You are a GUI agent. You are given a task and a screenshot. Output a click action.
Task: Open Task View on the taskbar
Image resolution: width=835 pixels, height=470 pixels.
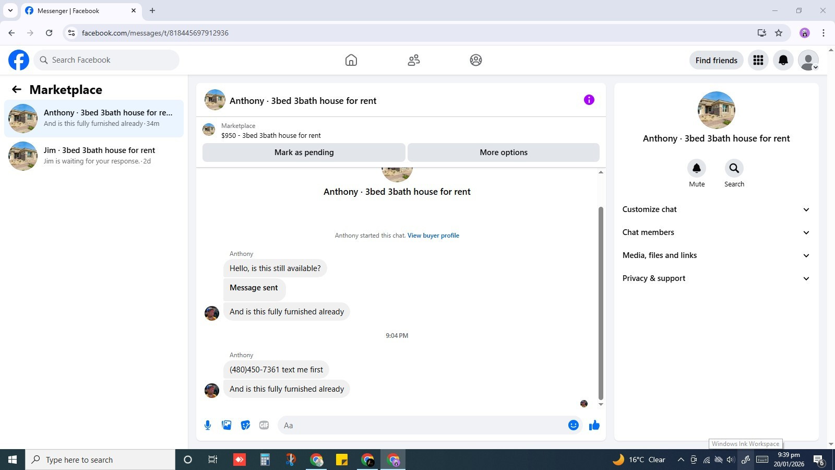click(213, 460)
